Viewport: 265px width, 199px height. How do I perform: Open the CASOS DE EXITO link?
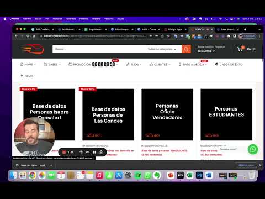pyautogui.click(x=229, y=64)
